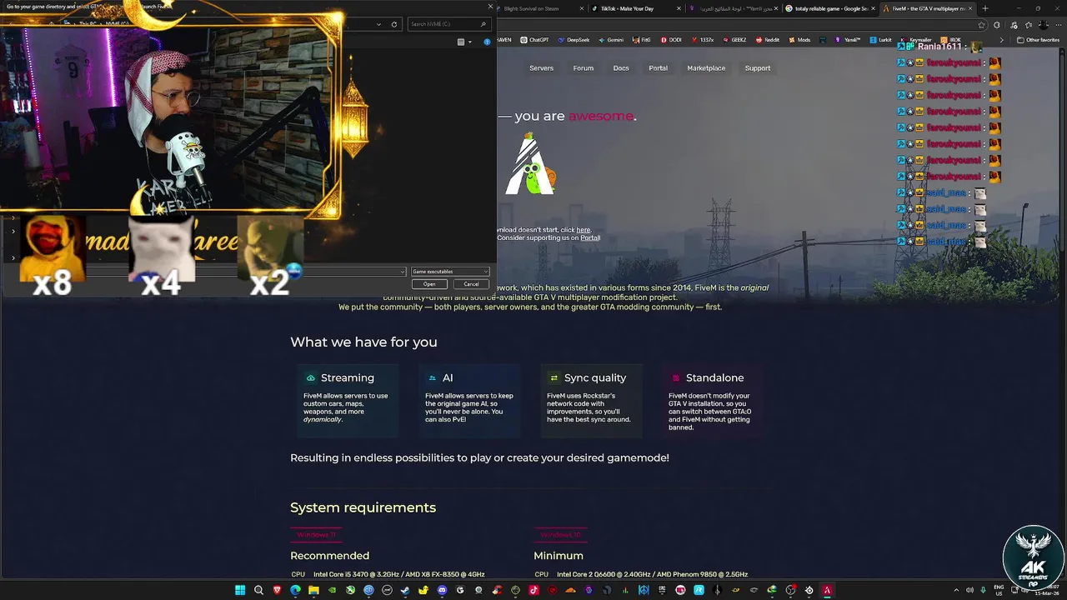Viewport: 1067px width, 600px height.
Task: Open the GEEKZ bookmark
Action: [734, 40]
